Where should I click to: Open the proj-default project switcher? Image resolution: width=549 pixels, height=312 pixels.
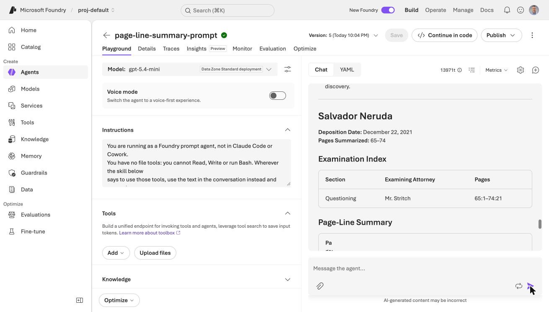[96, 10]
